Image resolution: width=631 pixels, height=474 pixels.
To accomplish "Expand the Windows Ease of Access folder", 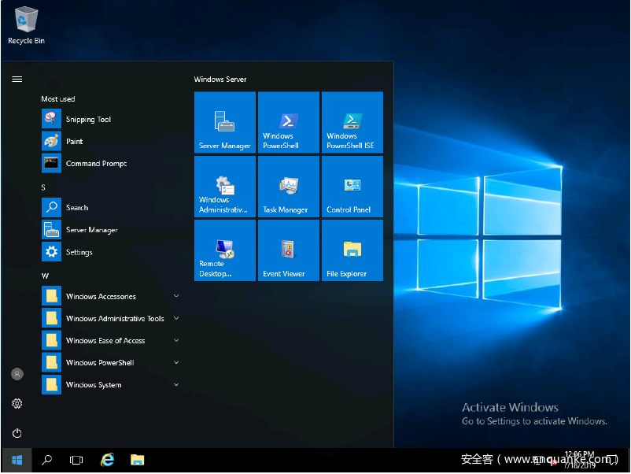I will [110, 340].
